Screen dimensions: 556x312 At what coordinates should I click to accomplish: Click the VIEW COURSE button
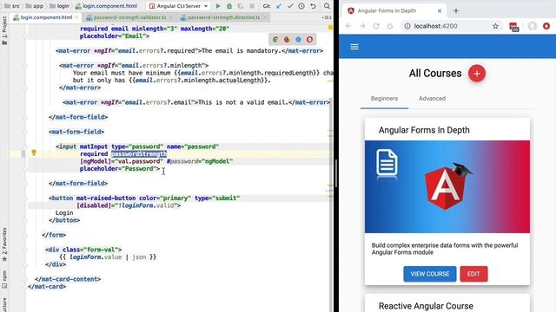tap(430, 274)
